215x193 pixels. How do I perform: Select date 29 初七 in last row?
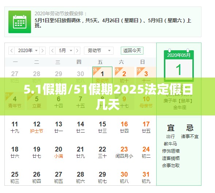click(x=103, y=177)
